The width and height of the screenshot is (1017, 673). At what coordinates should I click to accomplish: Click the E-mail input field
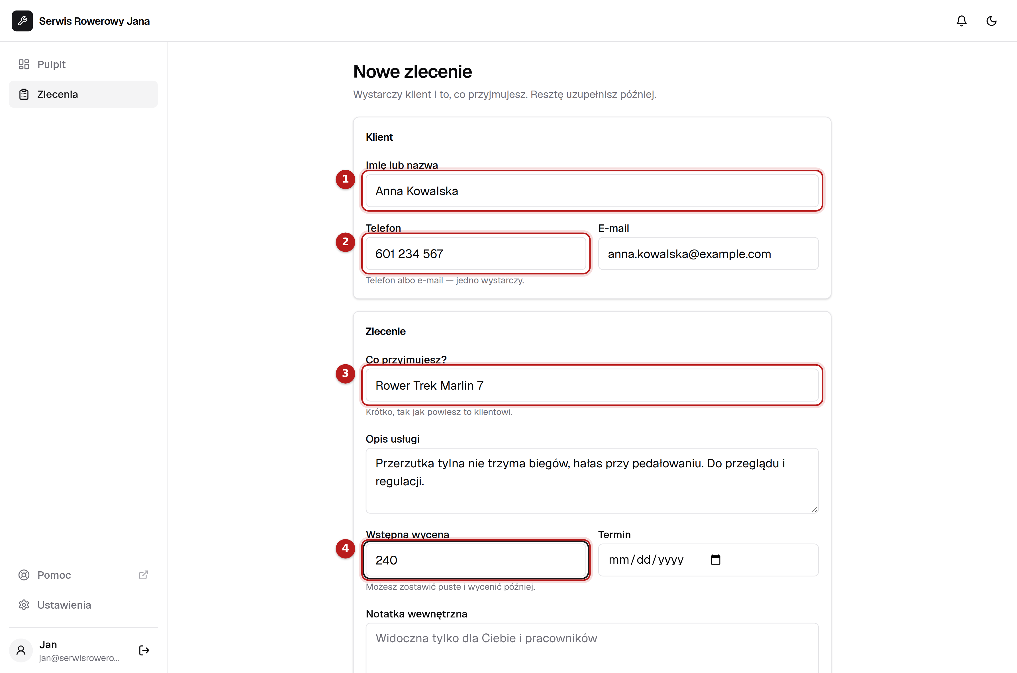click(708, 254)
